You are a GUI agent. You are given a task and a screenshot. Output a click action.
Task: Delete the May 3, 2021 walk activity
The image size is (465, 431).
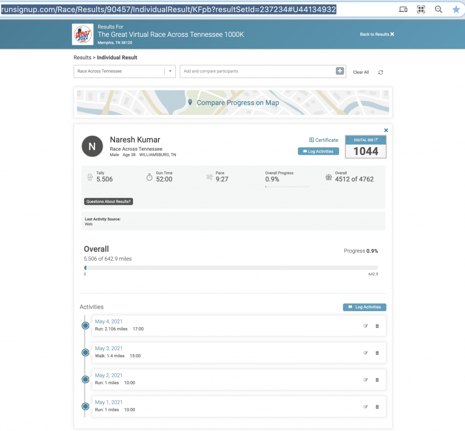pyautogui.click(x=377, y=353)
